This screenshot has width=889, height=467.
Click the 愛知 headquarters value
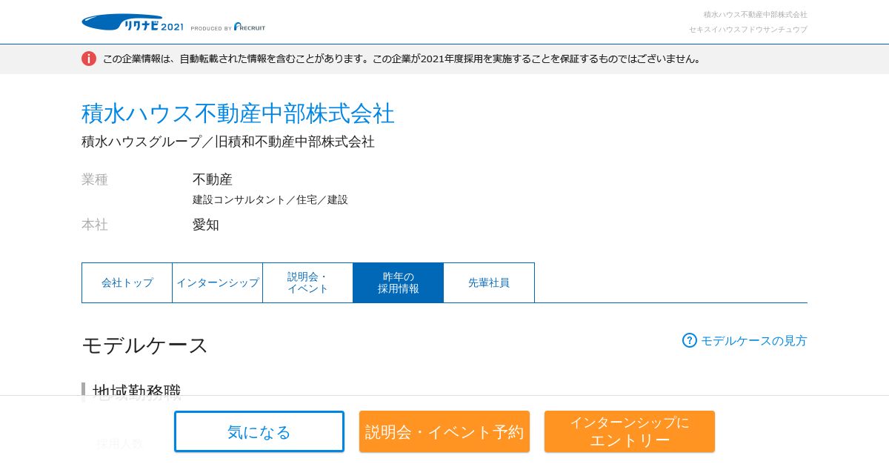[206, 225]
